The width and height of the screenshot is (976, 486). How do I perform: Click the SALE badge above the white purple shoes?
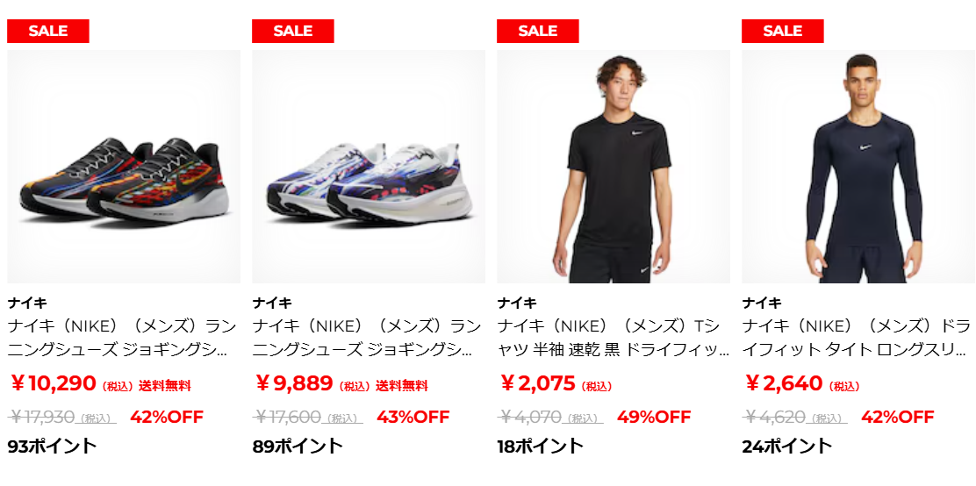coord(292,31)
